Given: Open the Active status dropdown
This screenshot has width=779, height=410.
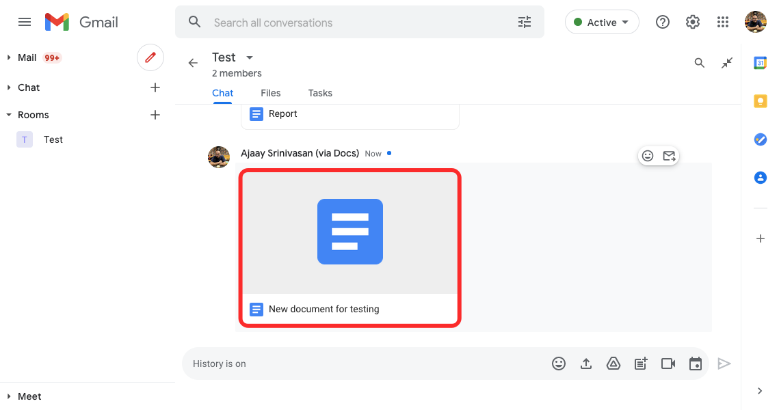Looking at the screenshot, I should point(602,23).
